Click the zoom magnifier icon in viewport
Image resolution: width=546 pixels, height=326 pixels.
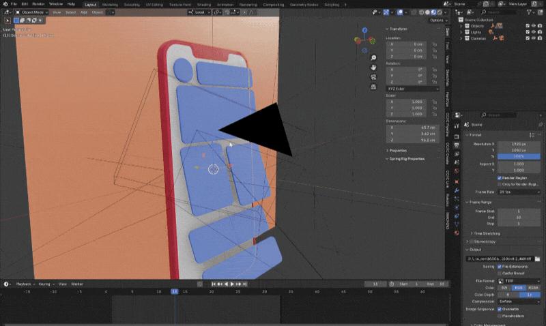374,57
